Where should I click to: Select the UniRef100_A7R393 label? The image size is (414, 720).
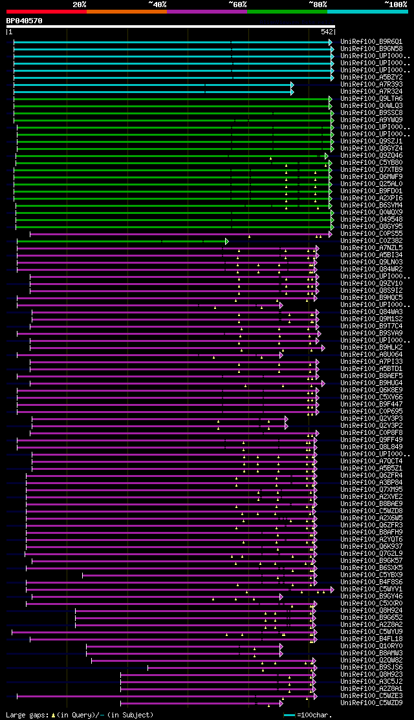372,84
